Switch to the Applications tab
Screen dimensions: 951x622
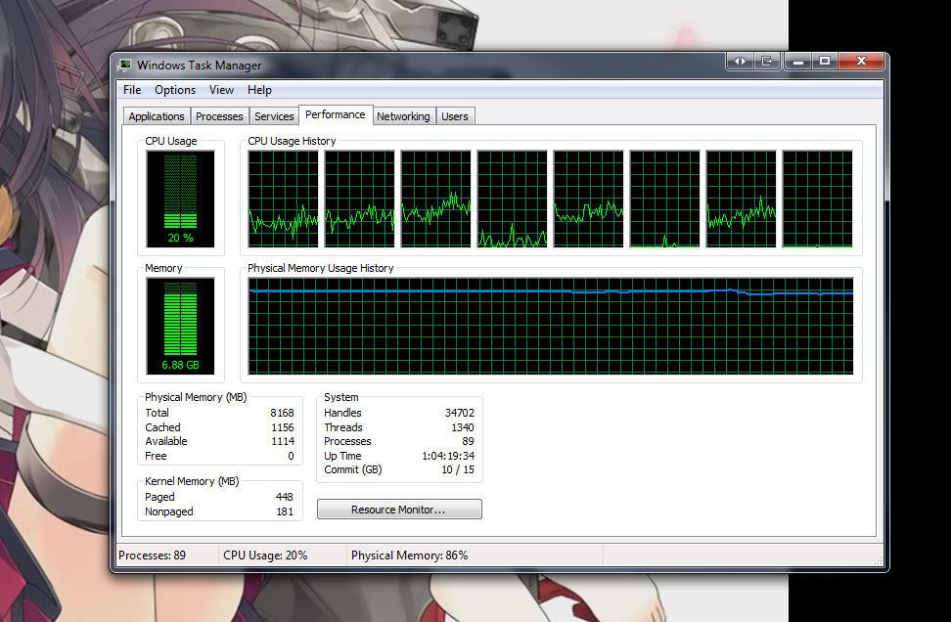coord(157,116)
